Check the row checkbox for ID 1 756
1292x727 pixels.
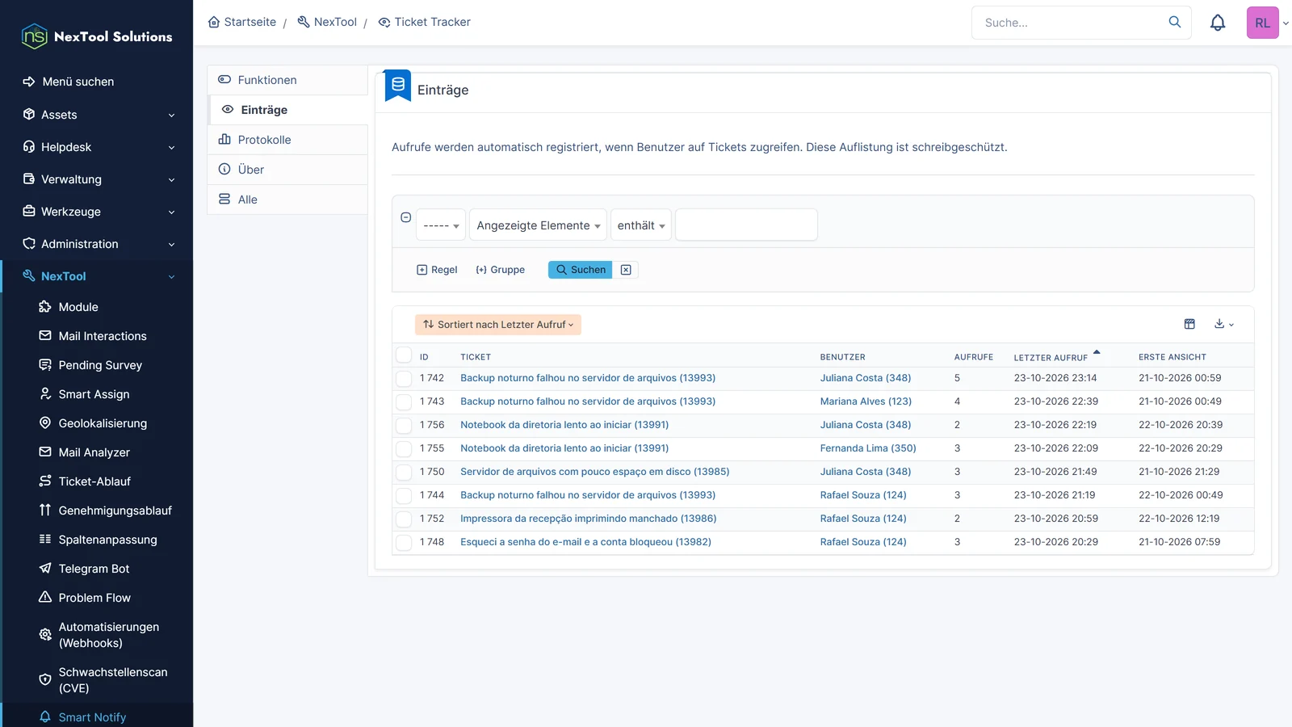(x=404, y=425)
